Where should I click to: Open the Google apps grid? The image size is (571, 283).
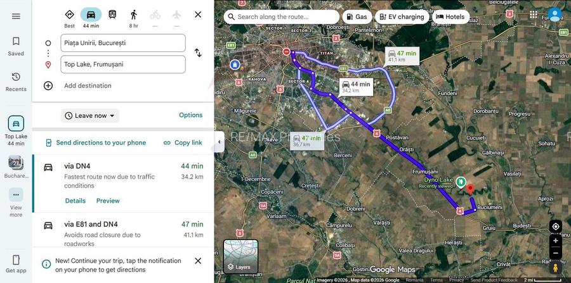point(534,15)
